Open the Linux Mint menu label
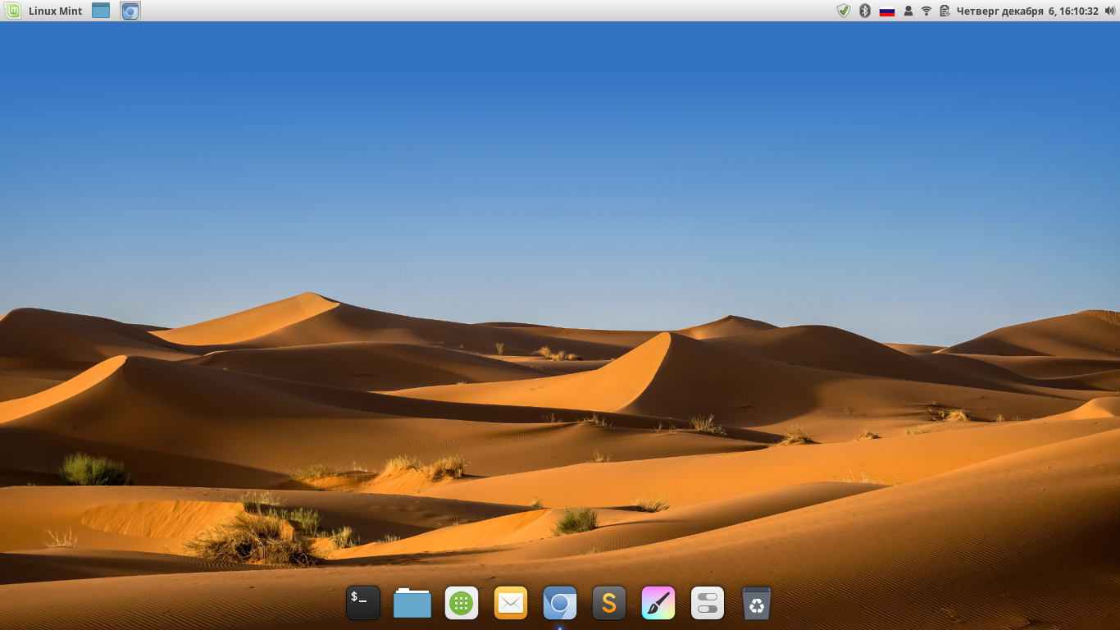 55,11
